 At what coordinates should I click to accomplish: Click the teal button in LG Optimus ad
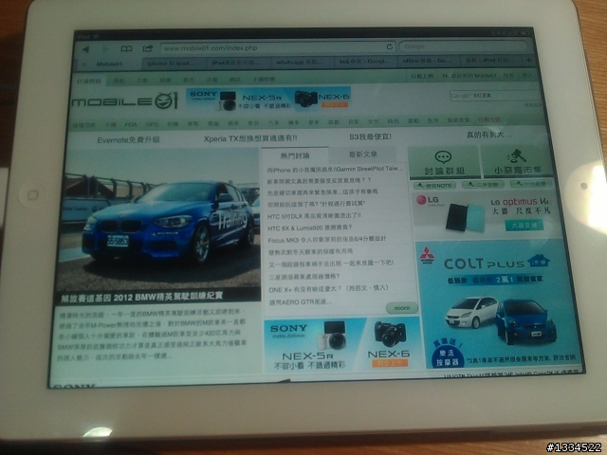pos(524,226)
